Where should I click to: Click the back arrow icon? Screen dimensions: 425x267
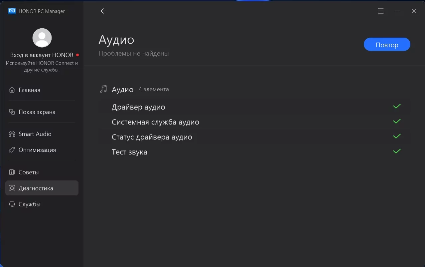103,11
